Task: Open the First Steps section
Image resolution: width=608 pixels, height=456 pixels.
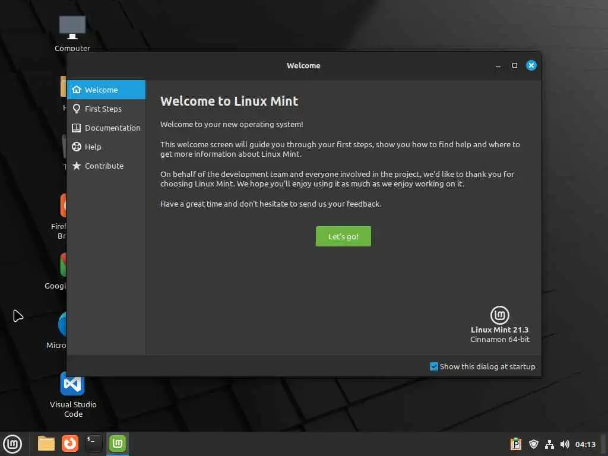Action: pyautogui.click(x=106, y=109)
